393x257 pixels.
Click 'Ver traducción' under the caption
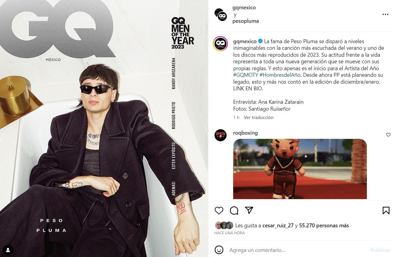(x=259, y=118)
